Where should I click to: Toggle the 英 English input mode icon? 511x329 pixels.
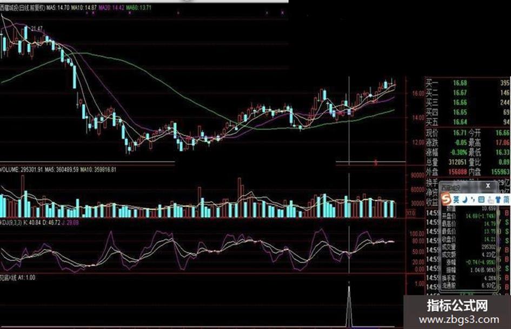pos(457,199)
